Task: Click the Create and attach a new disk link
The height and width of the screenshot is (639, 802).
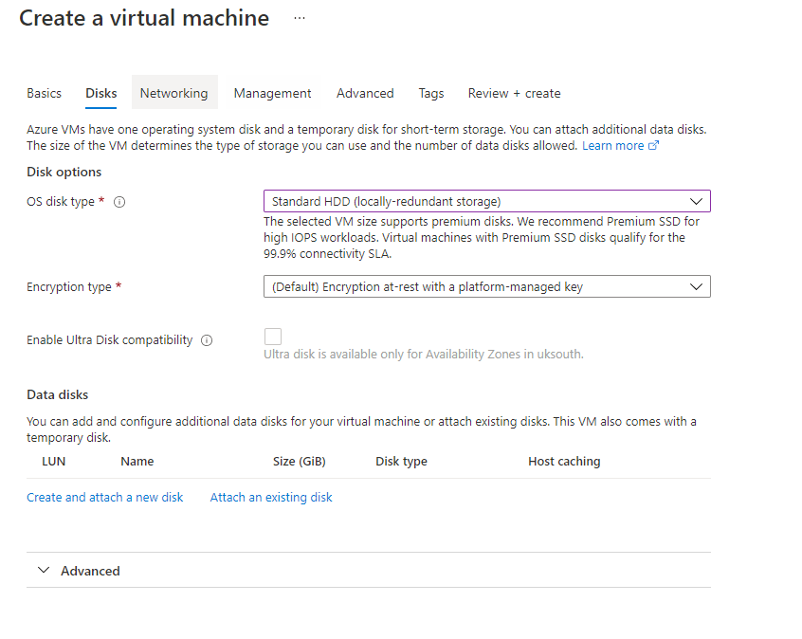Action: 105,497
